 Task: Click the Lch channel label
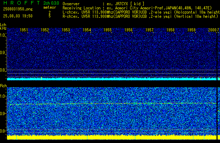click(x=3, y=25)
